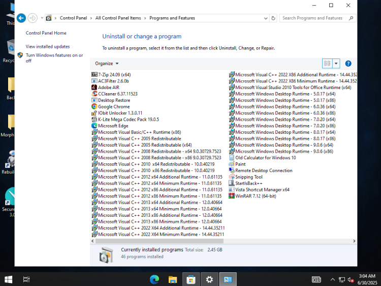The height and width of the screenshot is (286, 381).
Task: Select Windows Desktop Runtime 9.0.6 (x64)
Action: 281,145
